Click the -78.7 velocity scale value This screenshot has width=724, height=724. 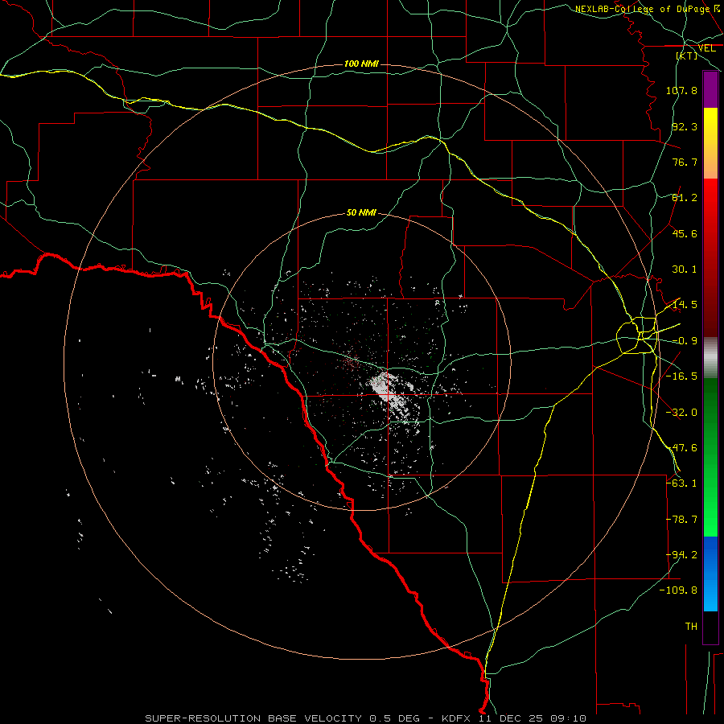tap(681, 520)
